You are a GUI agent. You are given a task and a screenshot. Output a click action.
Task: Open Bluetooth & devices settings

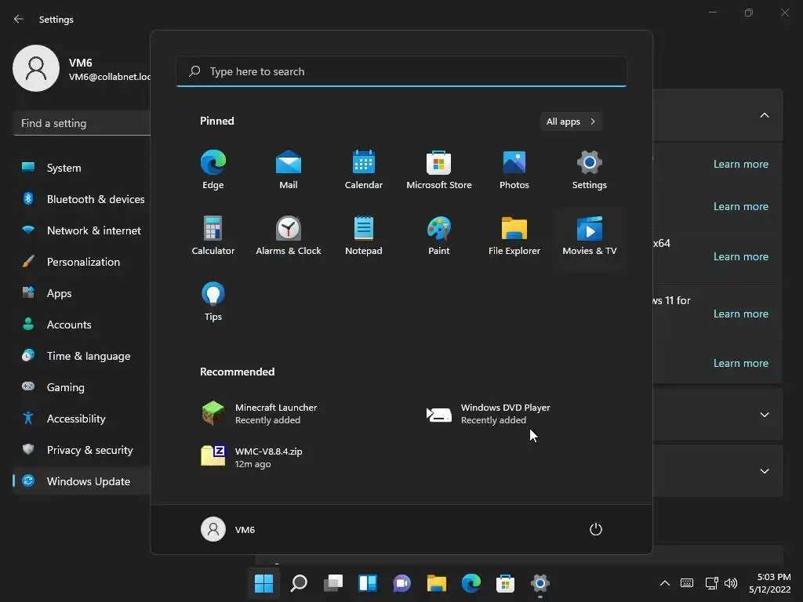tap(82, 198)
